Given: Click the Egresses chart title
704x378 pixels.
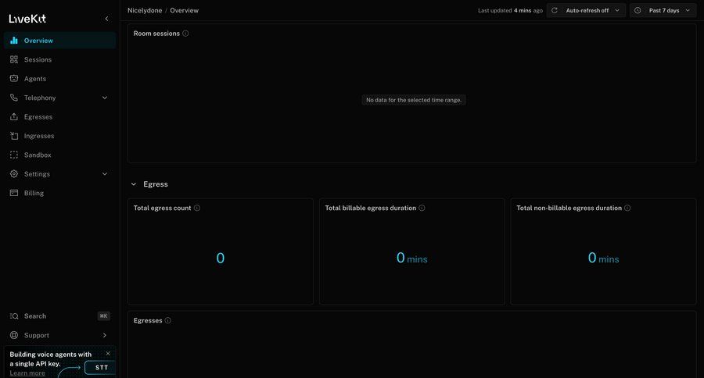Looking at the screenshot, I should pos(148,321).
